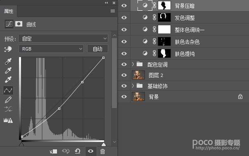Viewport: 249px width, 156px height.
Task: Select the 肤色提纯 mask thumbnail
Action: [164, 53]
